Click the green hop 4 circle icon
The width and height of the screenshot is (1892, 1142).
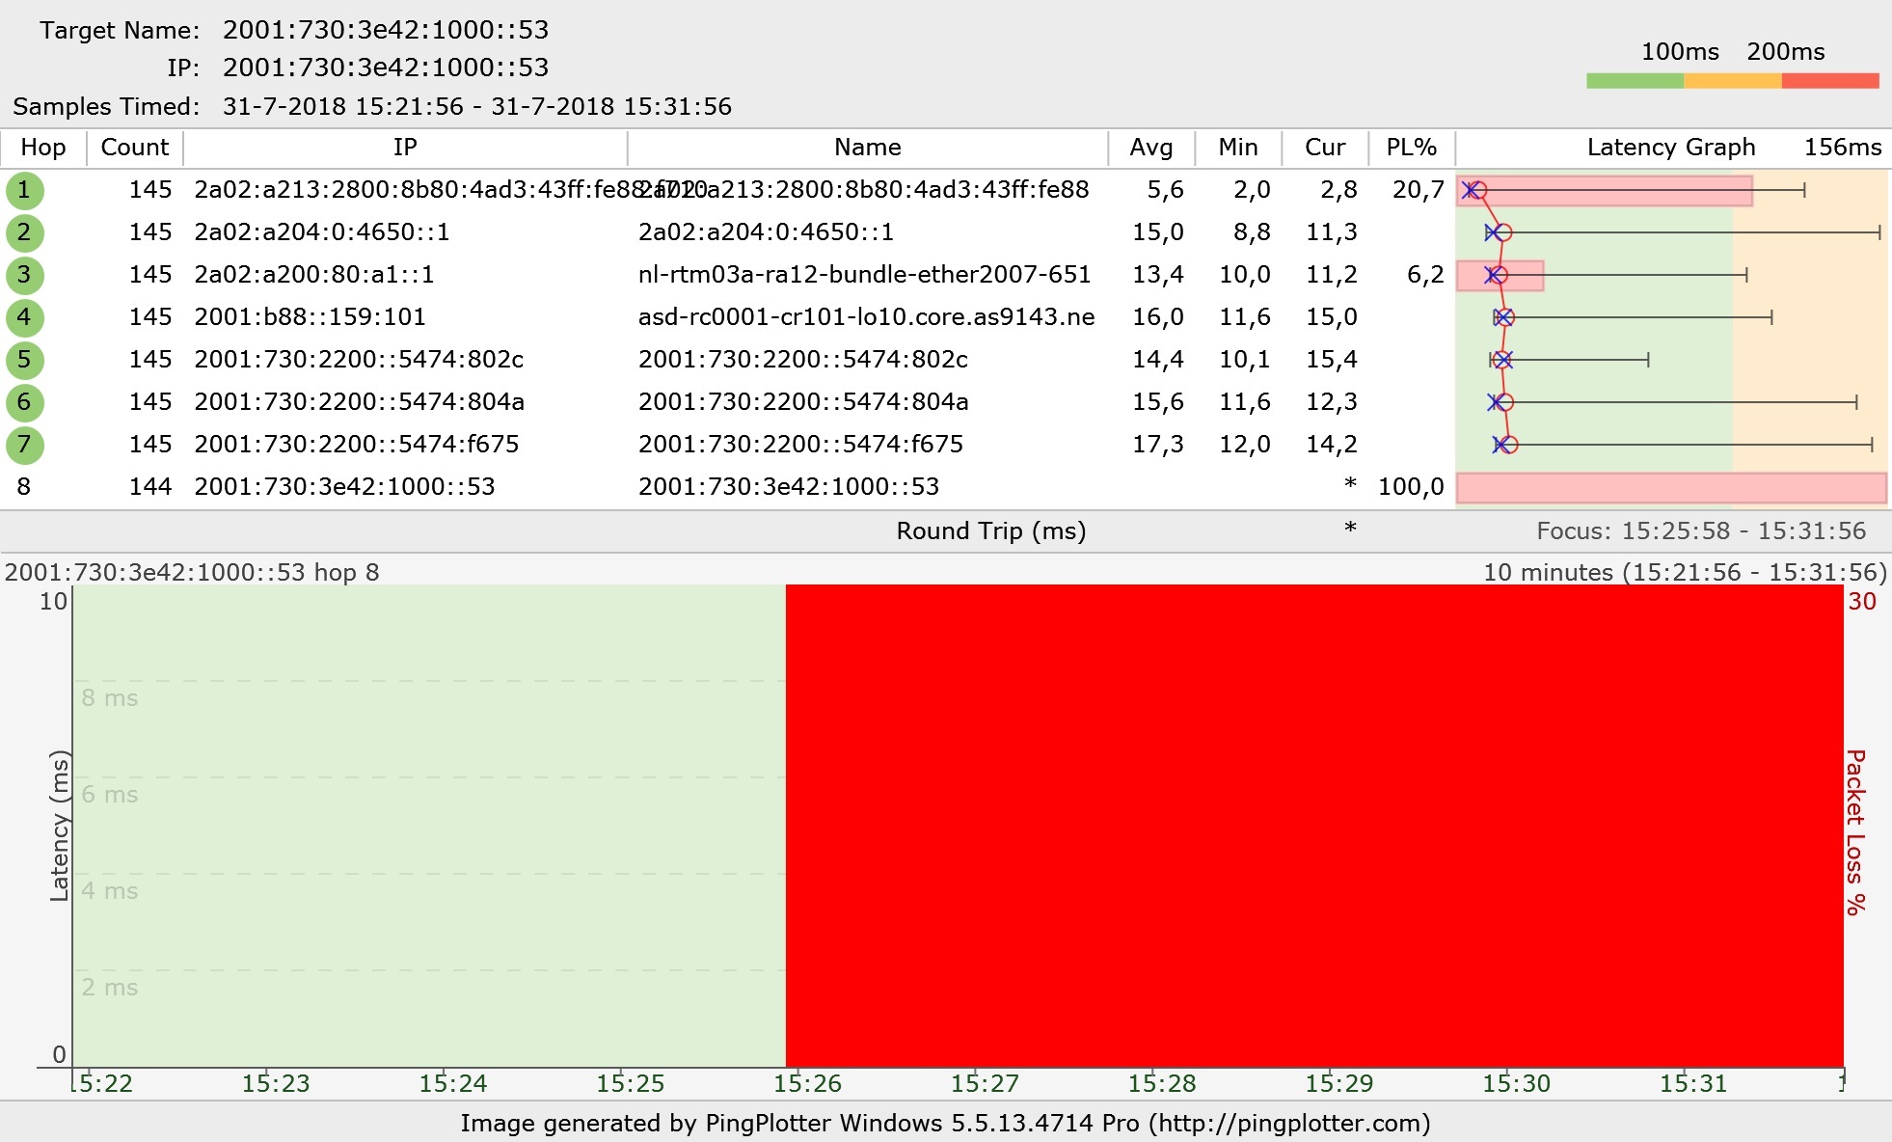24,317
